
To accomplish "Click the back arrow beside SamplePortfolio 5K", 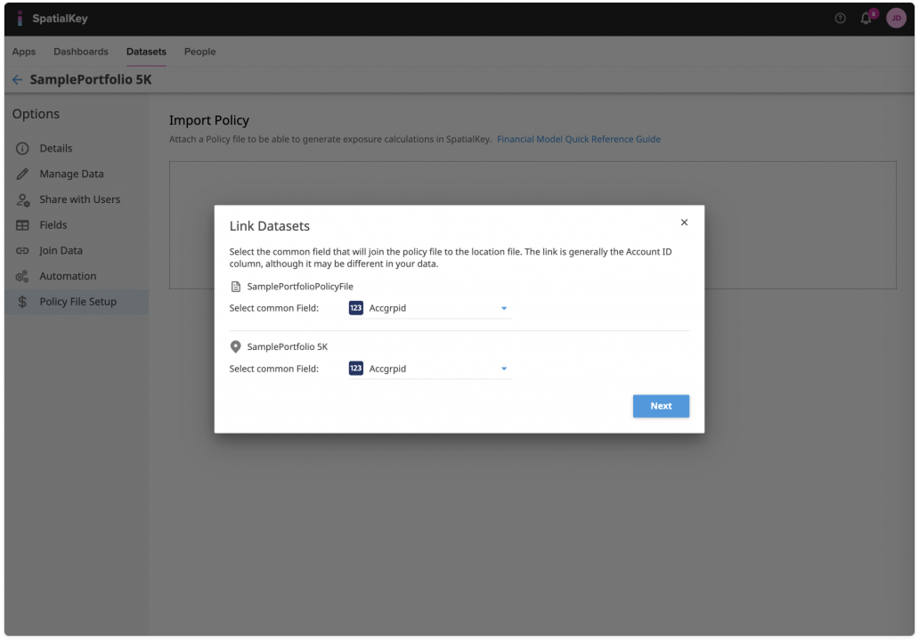I will coord(17,80).
